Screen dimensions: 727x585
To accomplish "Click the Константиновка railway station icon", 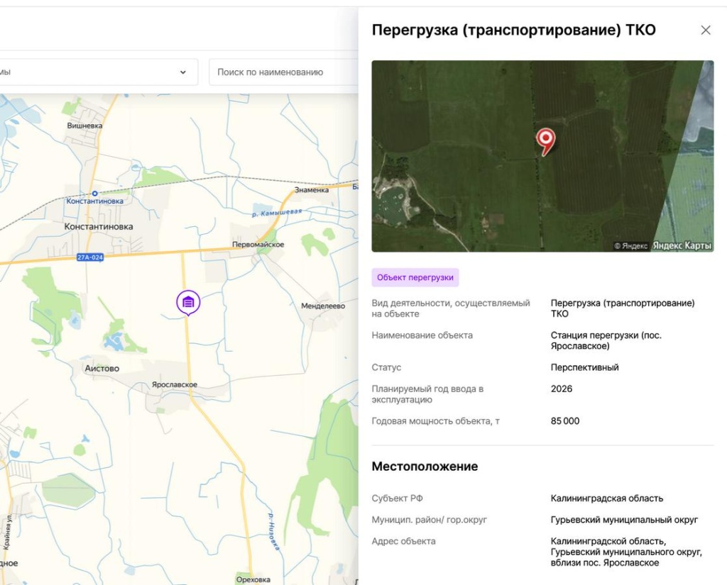I will point(94,193).
